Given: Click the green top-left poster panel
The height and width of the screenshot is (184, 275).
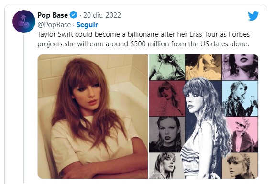Looking at the screenshot, I should click(x=167, y=67).
